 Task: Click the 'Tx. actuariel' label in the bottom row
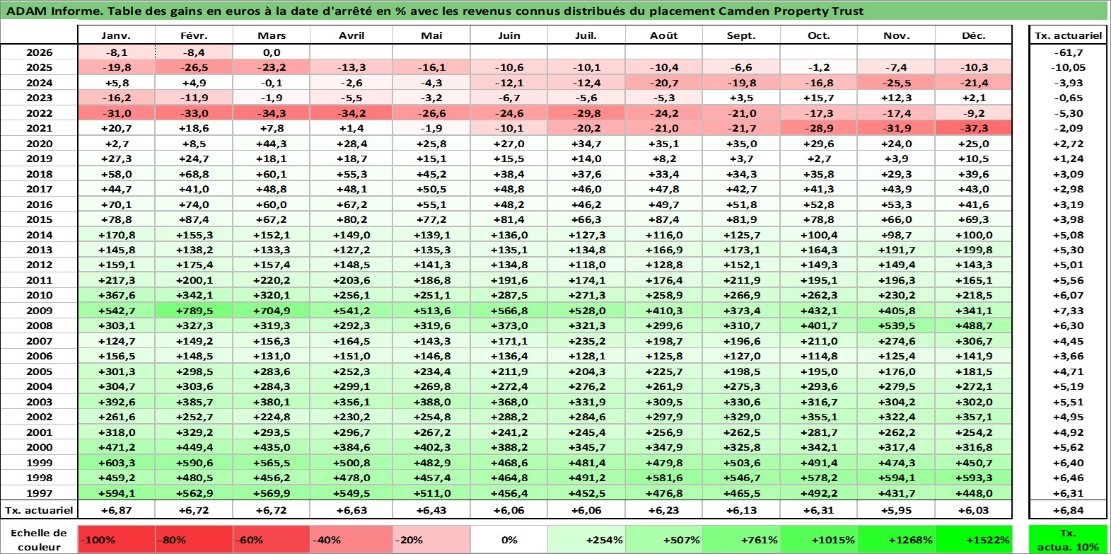[x=39, y=510]
